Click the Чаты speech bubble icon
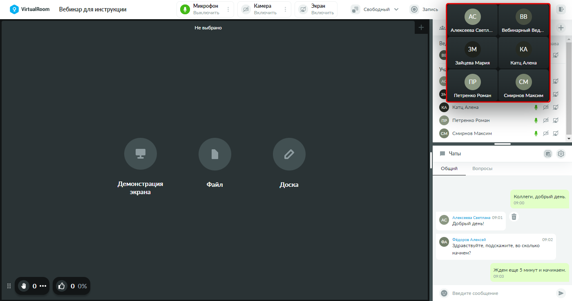The height and width of the screenshot is (301, 572). point(442,154)
